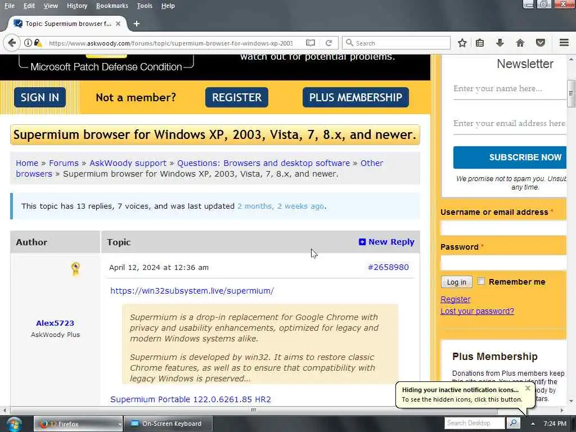Click the Log in button
The image size is (576, 432).
456,282
